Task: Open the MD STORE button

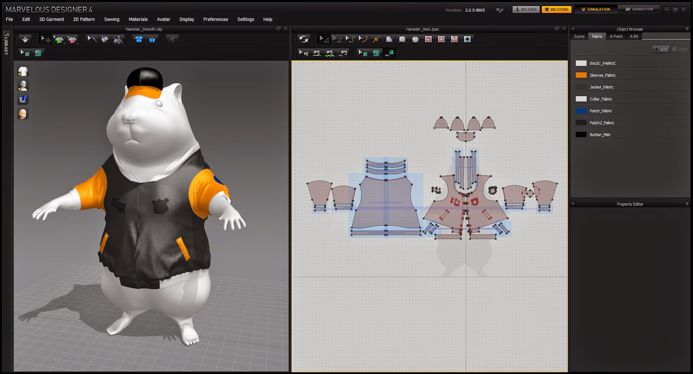Action: coord(557,9)
